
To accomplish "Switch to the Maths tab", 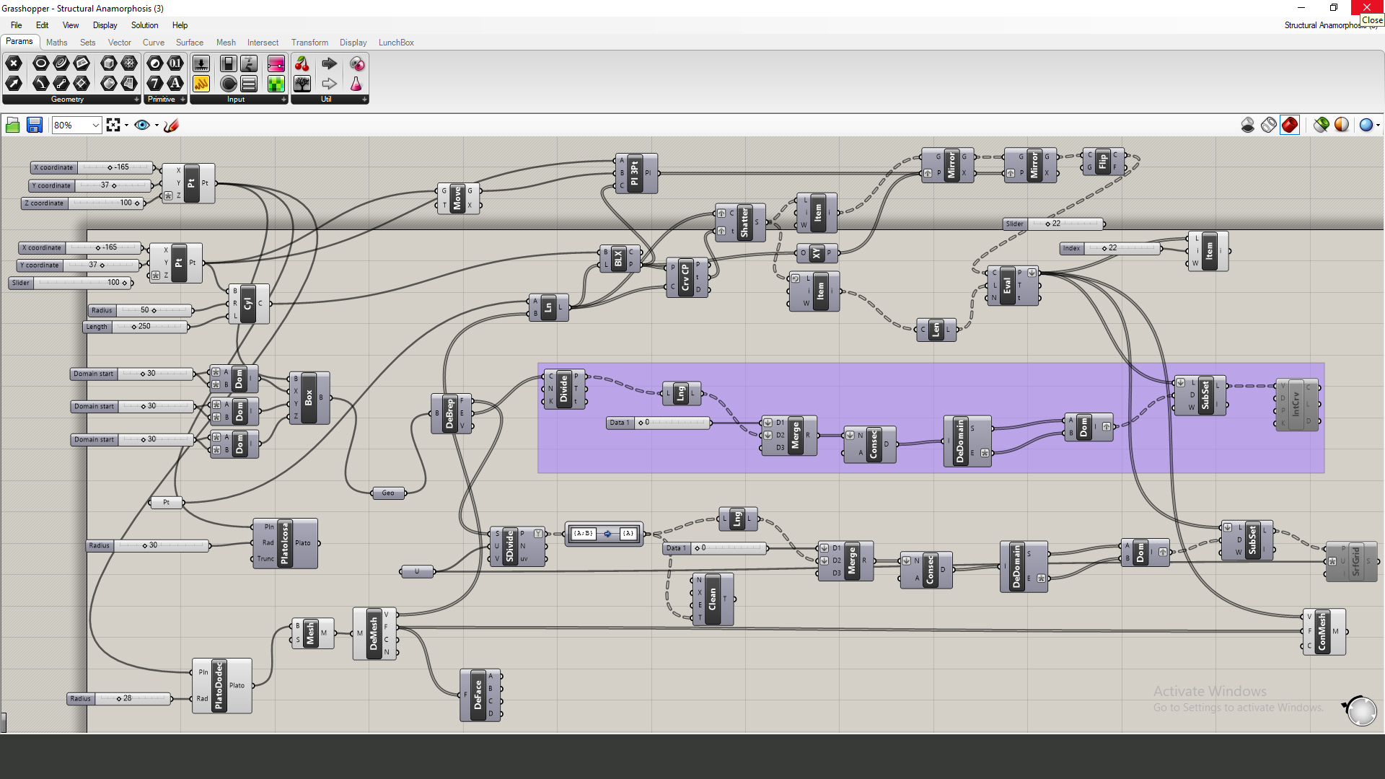I will (x=57, y=43).
